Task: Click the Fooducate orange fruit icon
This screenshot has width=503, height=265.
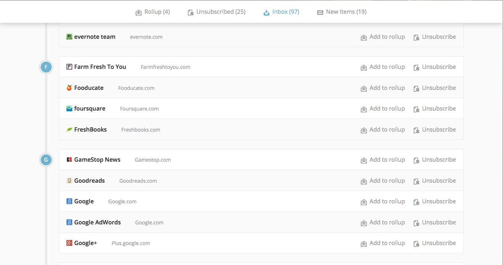Action: [x=69, y=88]
